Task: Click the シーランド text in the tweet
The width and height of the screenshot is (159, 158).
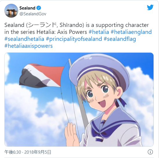Action: pos(42,25)
